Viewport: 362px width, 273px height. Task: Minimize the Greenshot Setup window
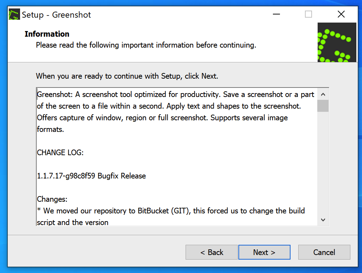276,14
